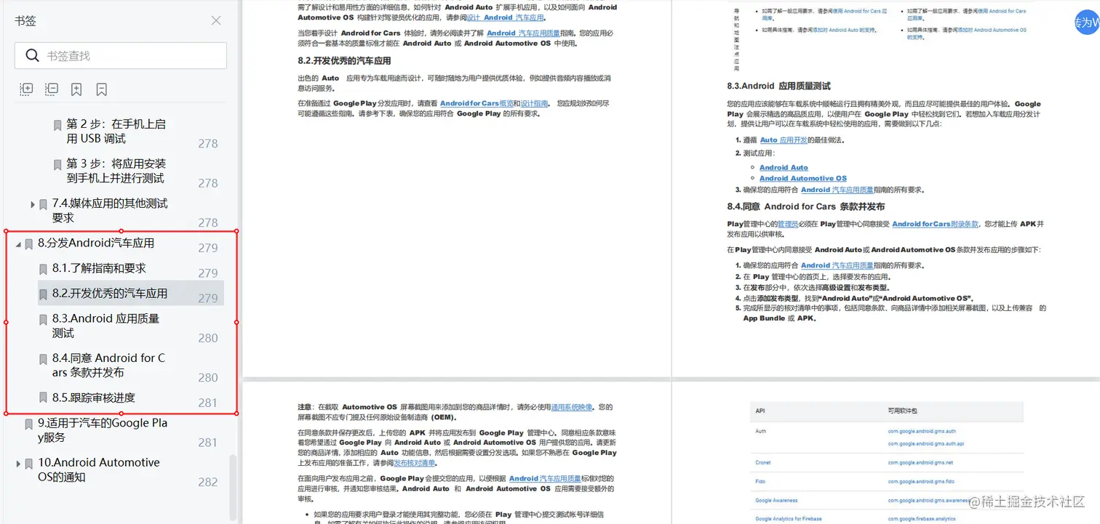Image resolution: width=1100 pixels, height=524 pixels.
Task: Click heading 8.4.同意 Android for Cars 条款并发布 in document
Action: pos(806,206)
